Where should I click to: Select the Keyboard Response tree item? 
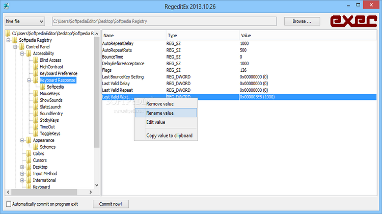[x=58, y=80]
